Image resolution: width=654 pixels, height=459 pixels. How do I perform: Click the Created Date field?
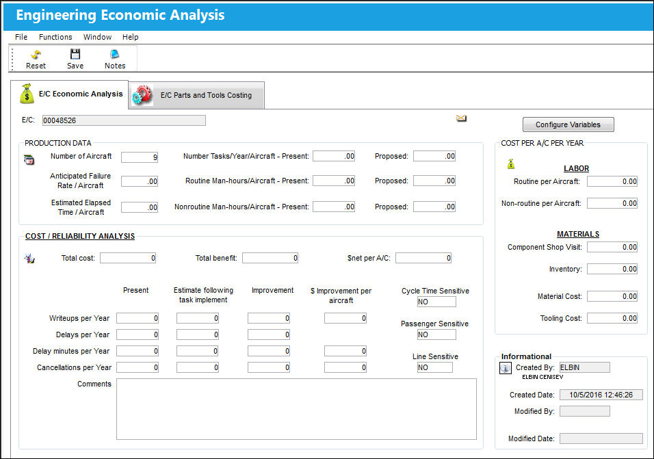(601, 395)
